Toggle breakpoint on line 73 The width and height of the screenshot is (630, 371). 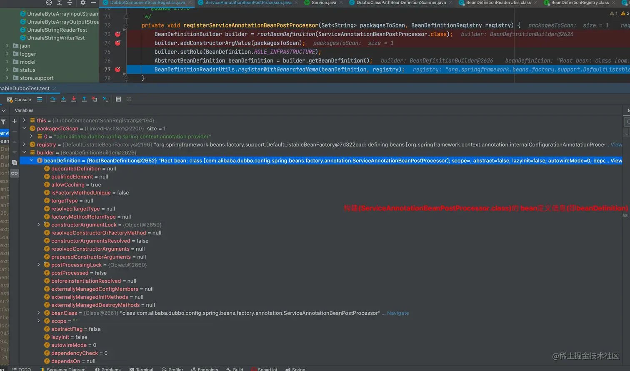pos(117,34)
